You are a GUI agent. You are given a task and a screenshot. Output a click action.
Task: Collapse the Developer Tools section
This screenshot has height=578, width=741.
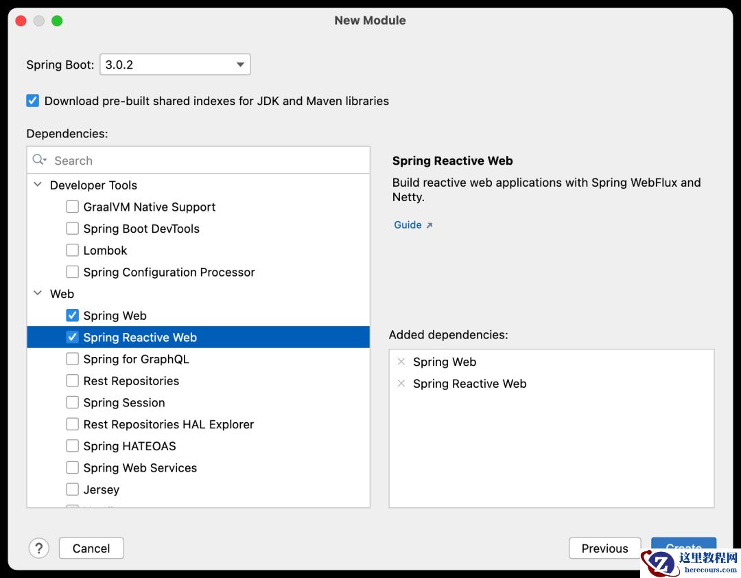tap(38, 185)
